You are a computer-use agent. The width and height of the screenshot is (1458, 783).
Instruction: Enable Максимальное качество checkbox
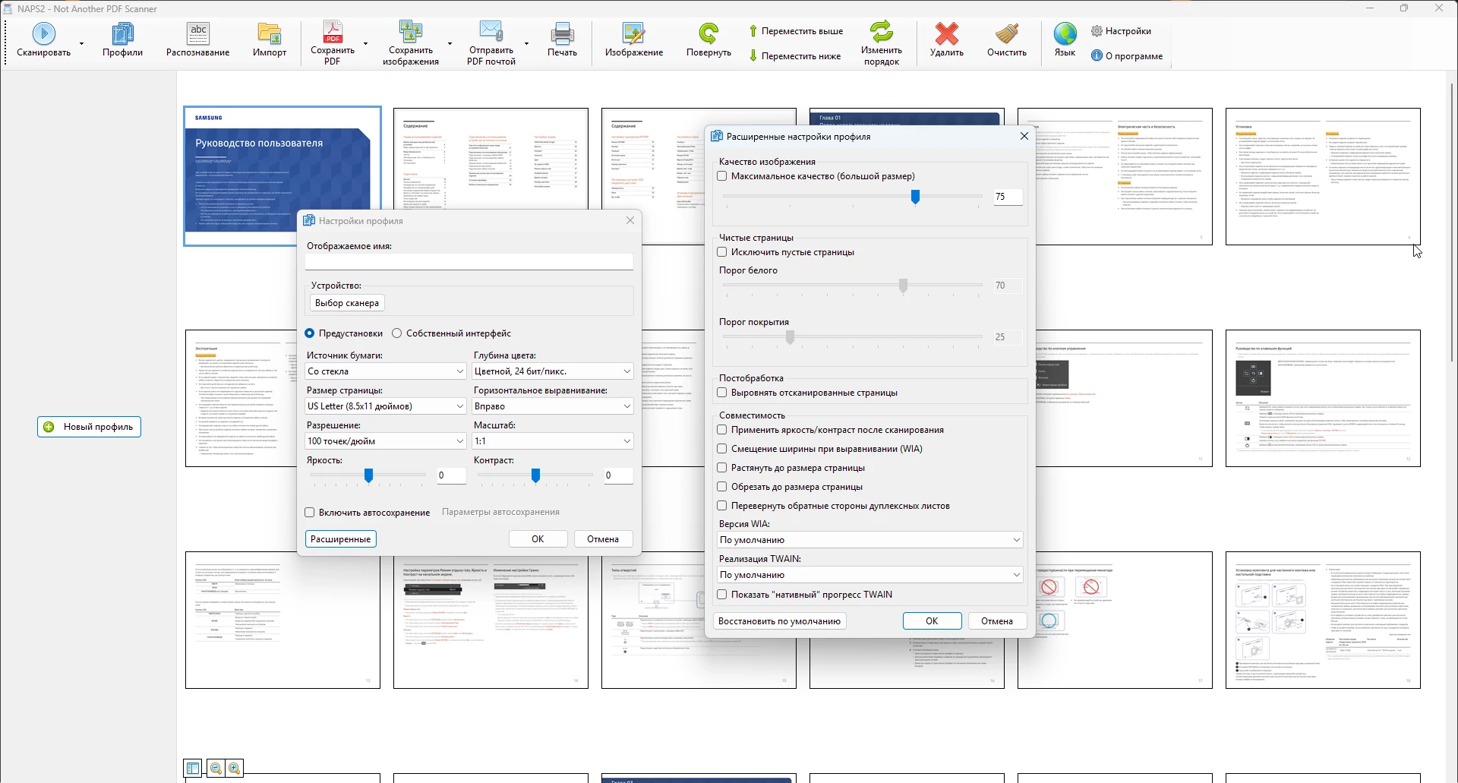(722, 176)
